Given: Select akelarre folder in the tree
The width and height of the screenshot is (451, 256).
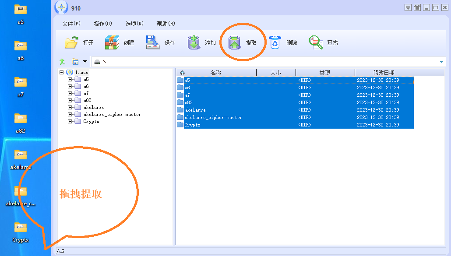Looking at the screenshot, I should (94, 108).
